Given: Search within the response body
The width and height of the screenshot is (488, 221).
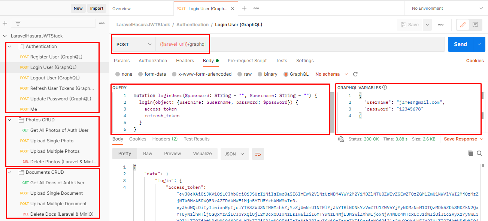Looking at the screenshot, I should [479, 153].
